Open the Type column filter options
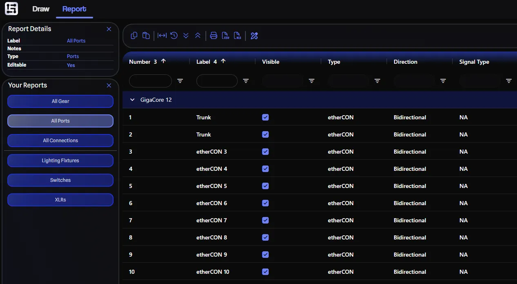Image resolution: width=517 pixels, height=284 pixels. point(377,81)
